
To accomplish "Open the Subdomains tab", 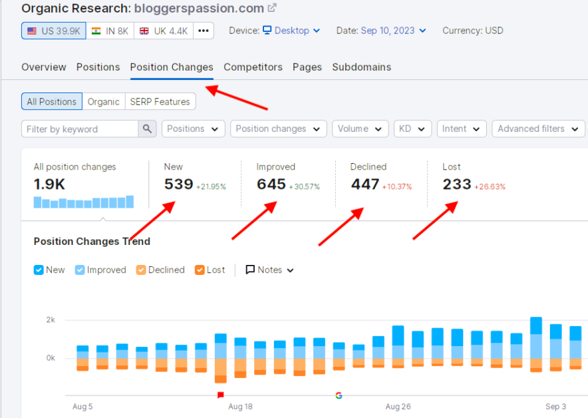I will 361,67.
